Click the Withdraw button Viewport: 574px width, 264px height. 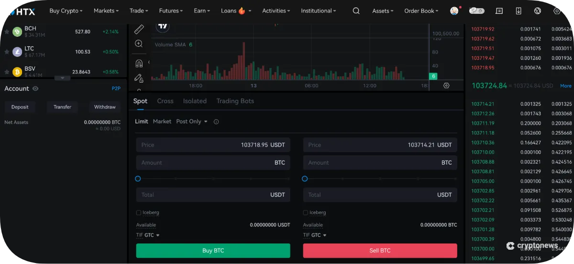105,107
